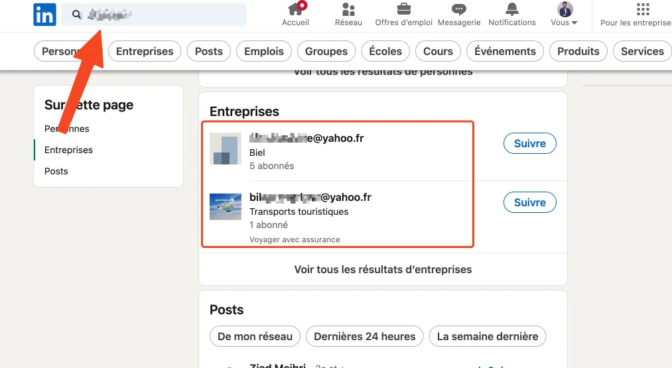672x368 pixels.
Task: Select Dernières 24 heures post filter
Action: (x=365, y=336)
